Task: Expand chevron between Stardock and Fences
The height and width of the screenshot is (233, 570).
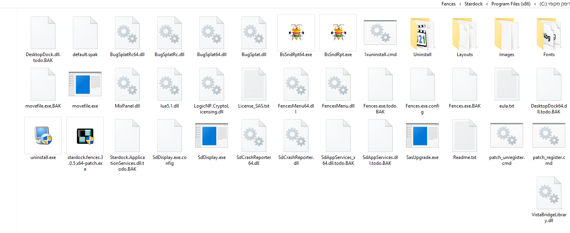Action: click(x=460, y=4)
